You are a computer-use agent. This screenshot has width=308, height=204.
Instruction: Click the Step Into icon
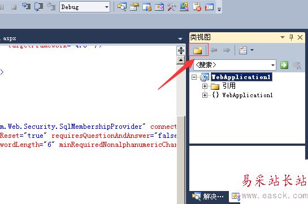27,6
